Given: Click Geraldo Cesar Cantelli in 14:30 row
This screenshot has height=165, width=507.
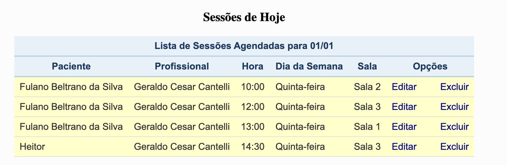Looking at the screenshot, I should pos(182,146).
